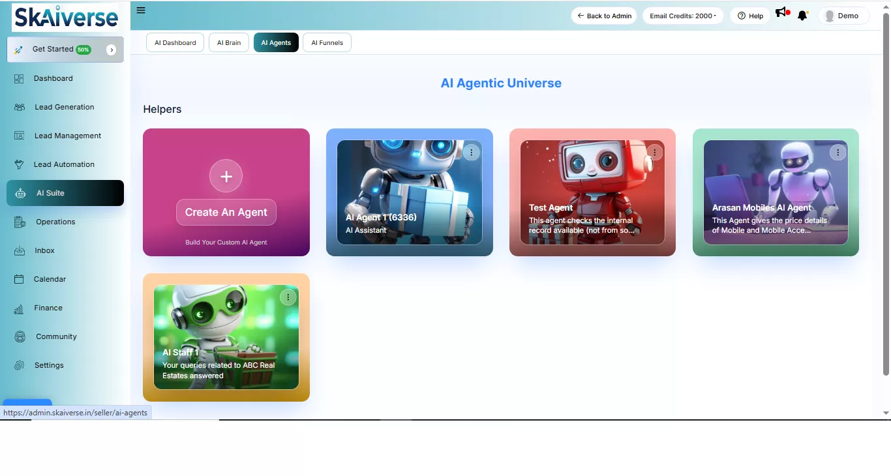Open options menu on Arasan Mobiles AI Agent

click(838, 153)
